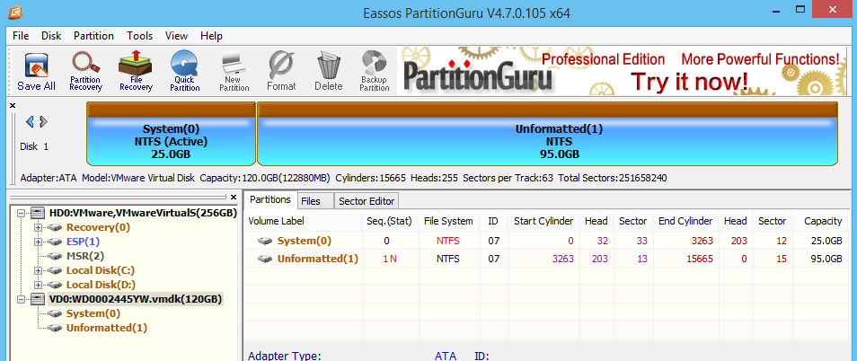
Task: Select Recovery(0) in the disk tree
Action: [99, 227]
